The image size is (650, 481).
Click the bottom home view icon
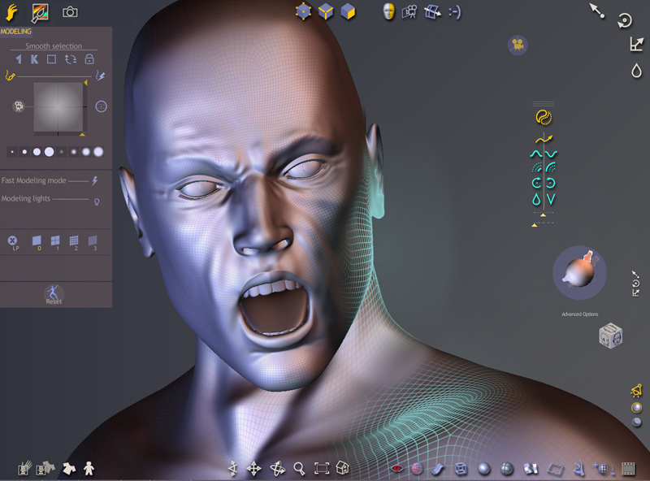tap(342, 468)
